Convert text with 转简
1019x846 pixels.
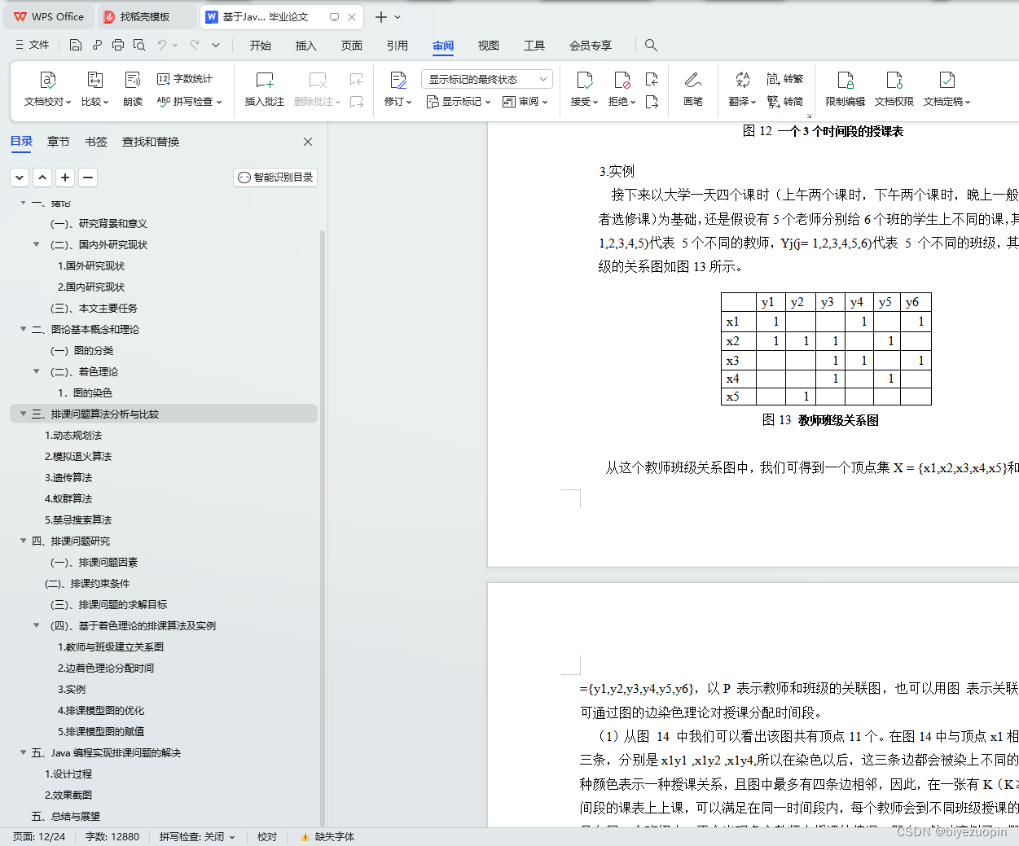point(785,102)
